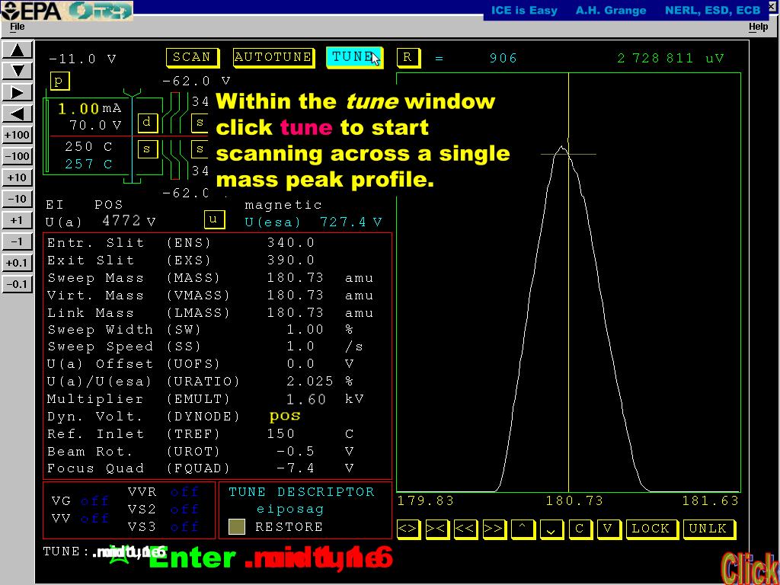
Task: Click the highlighted TUNE button
Action: 355,58
